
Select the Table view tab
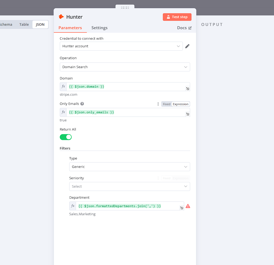tap(24, 24)
